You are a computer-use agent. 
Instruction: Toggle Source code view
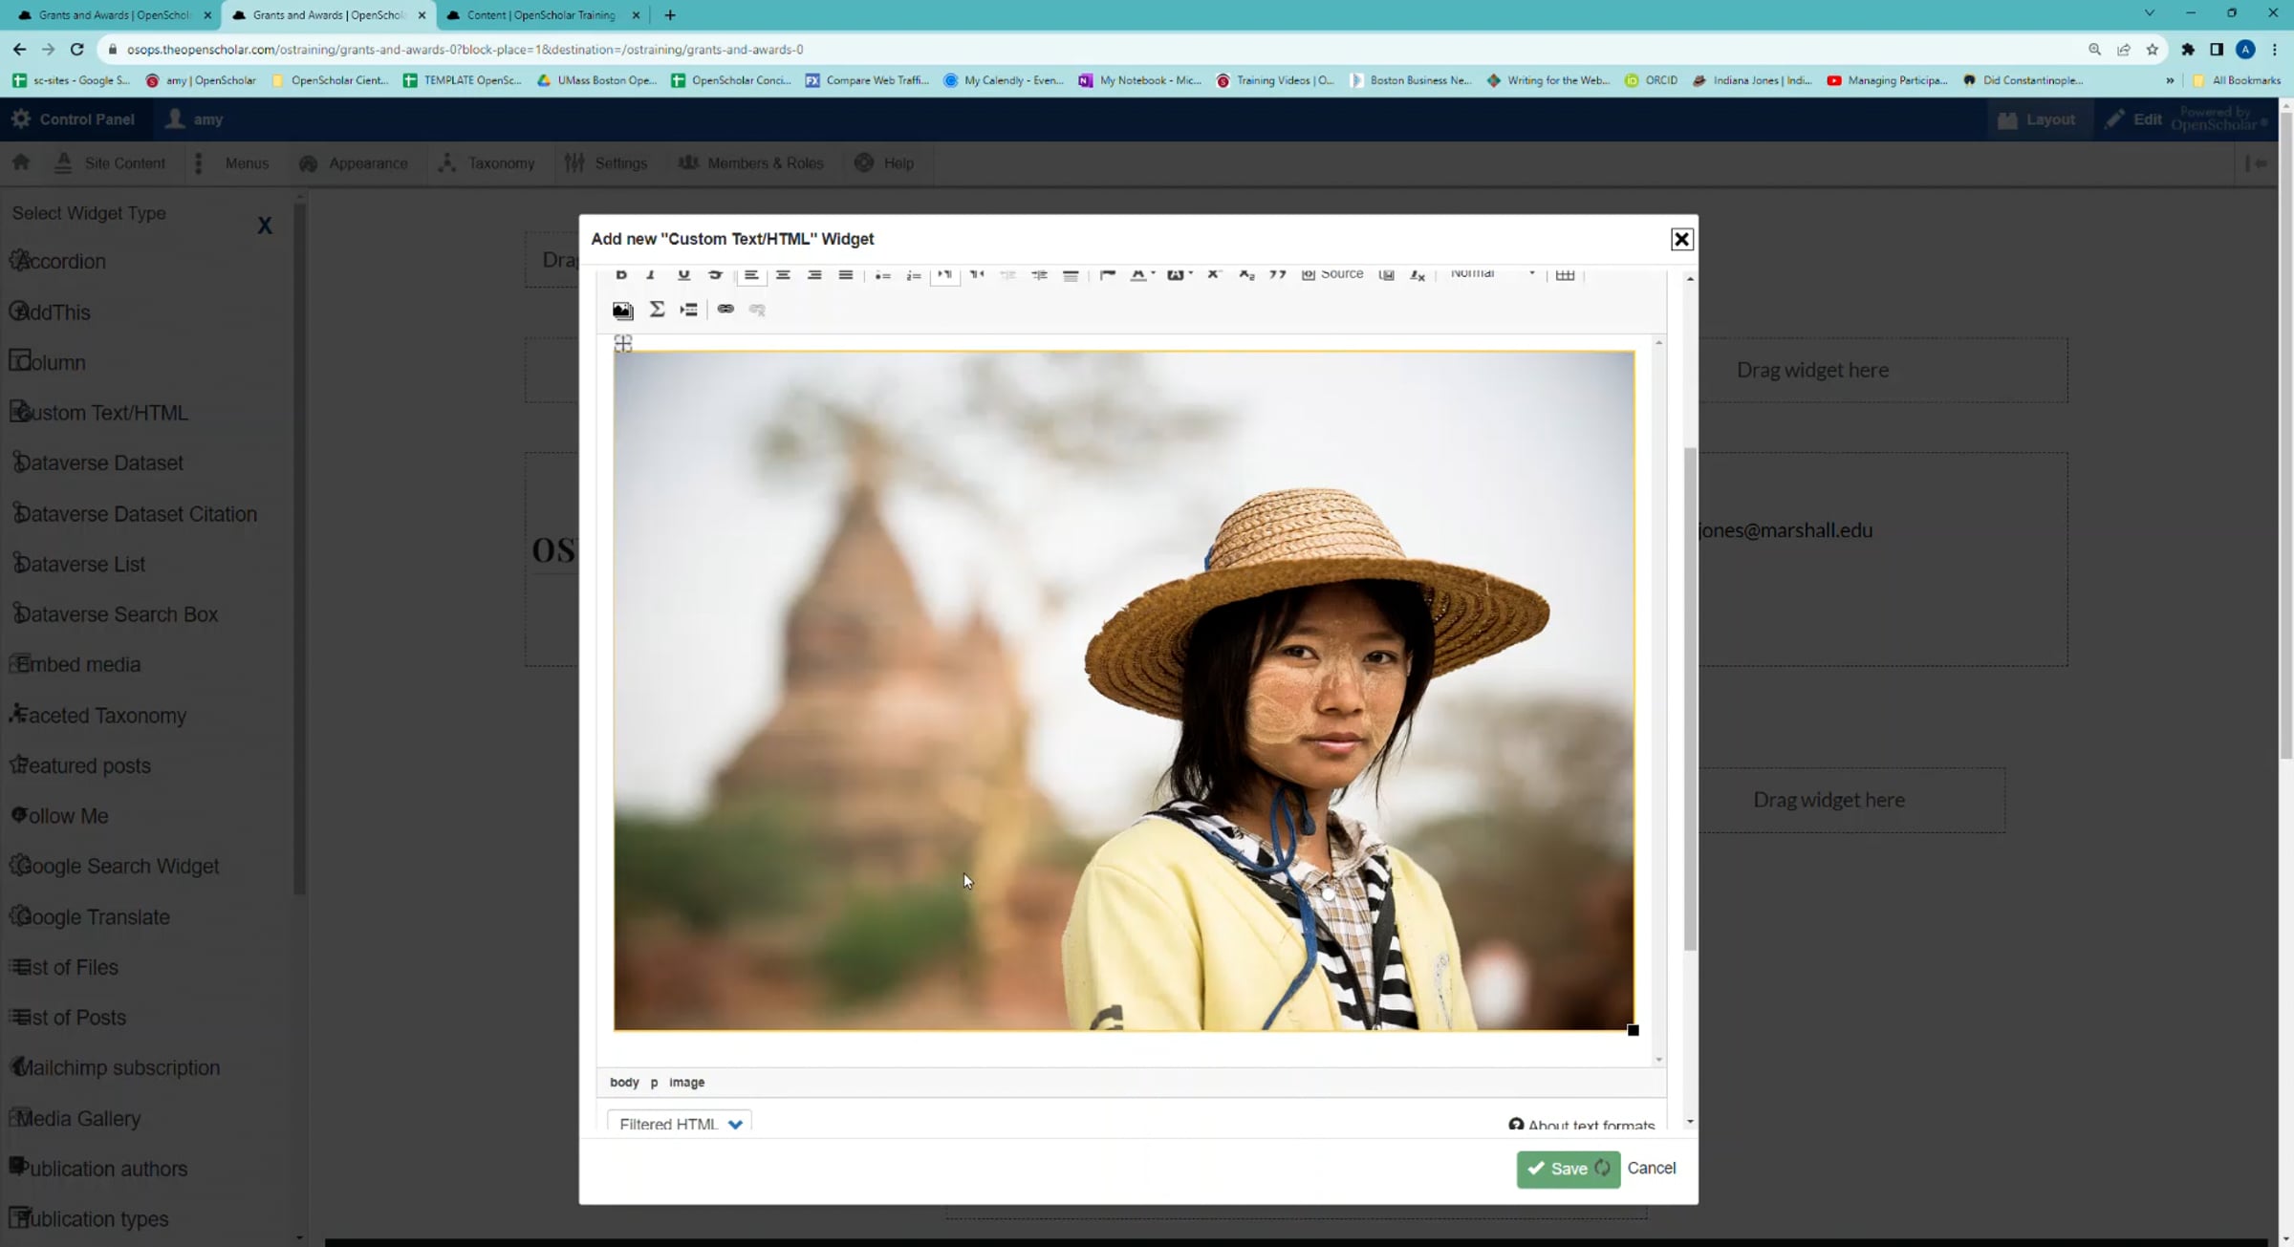[1332, 275]
